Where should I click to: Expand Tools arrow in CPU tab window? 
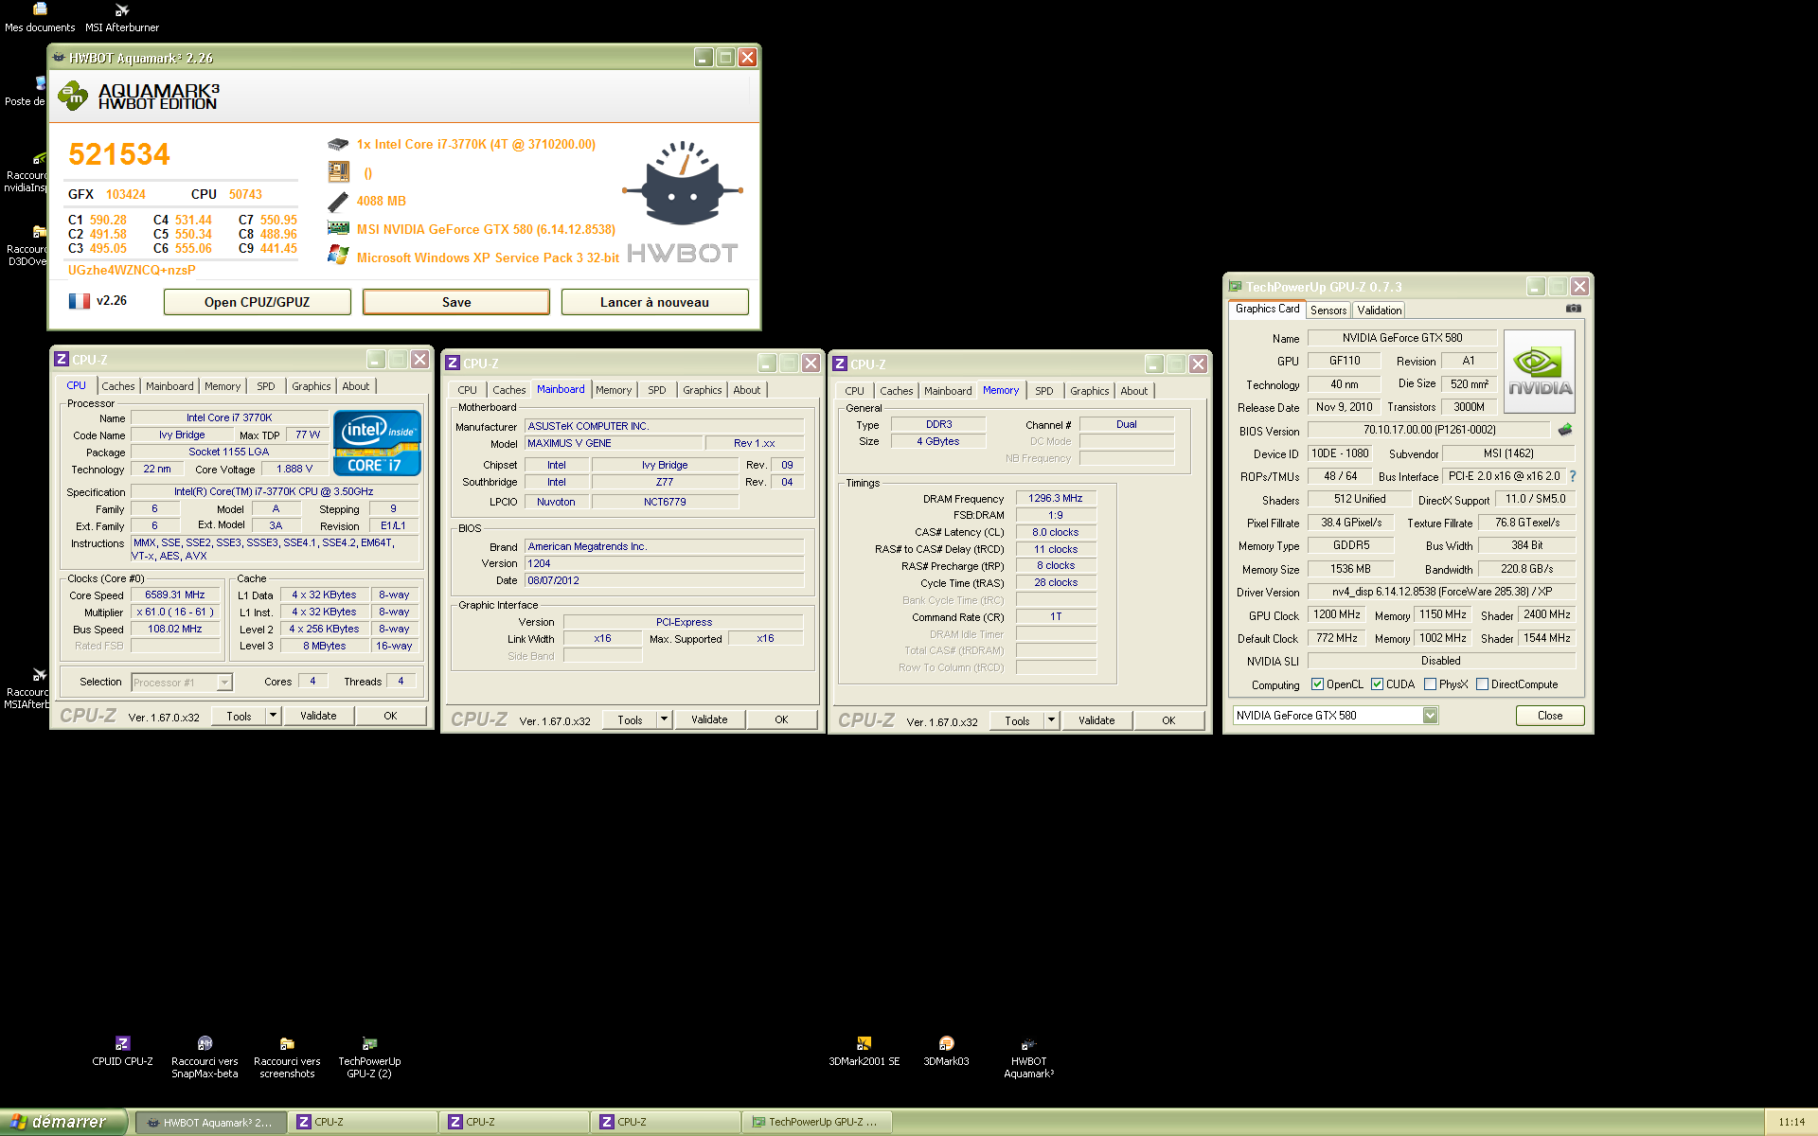pos(273,716)
